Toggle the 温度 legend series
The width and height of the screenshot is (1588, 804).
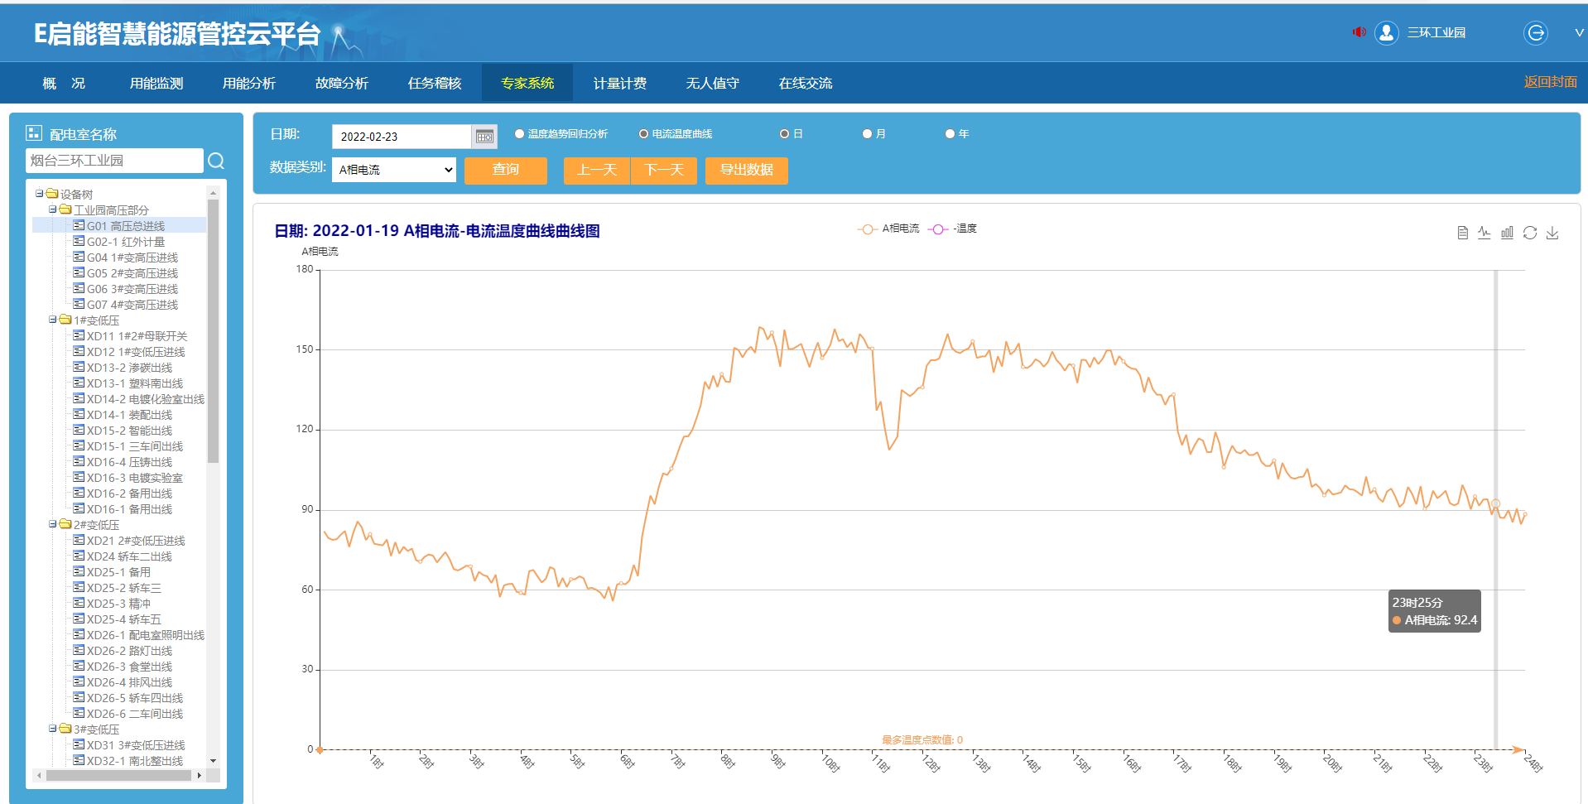coord(952,229)
